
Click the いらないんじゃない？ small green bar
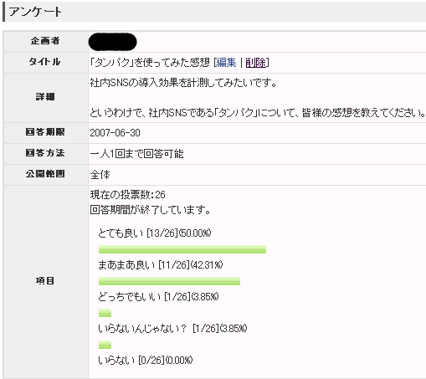[105, 345]
